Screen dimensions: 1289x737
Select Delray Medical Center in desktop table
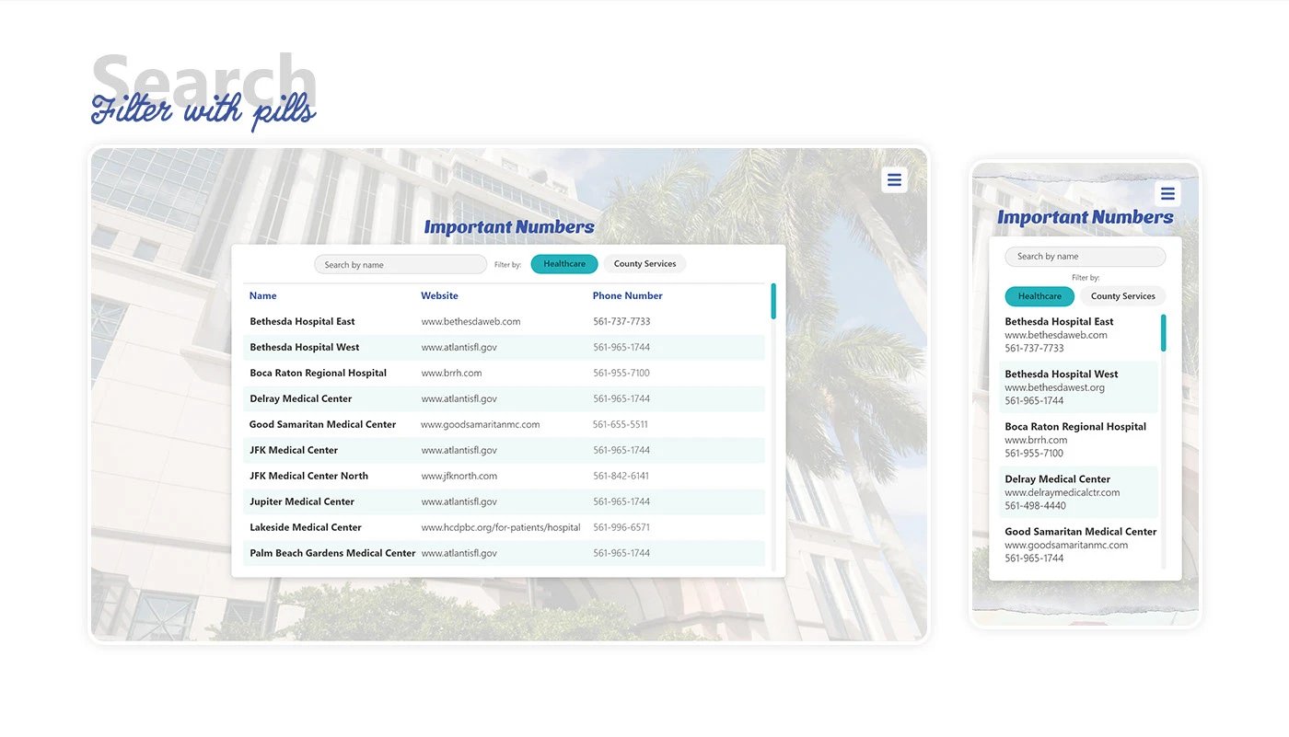click(x=301, y=399)
